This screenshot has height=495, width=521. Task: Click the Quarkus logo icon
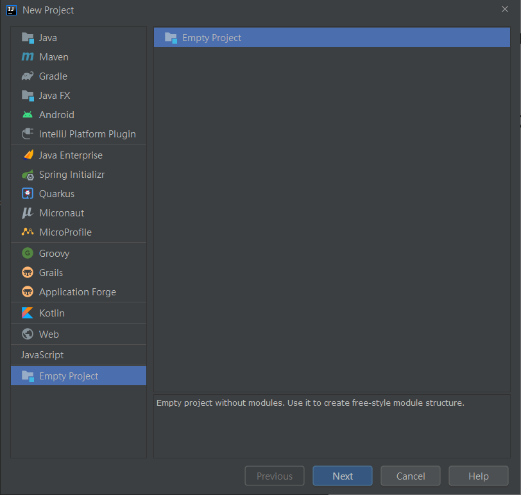(x=28, y=193)
